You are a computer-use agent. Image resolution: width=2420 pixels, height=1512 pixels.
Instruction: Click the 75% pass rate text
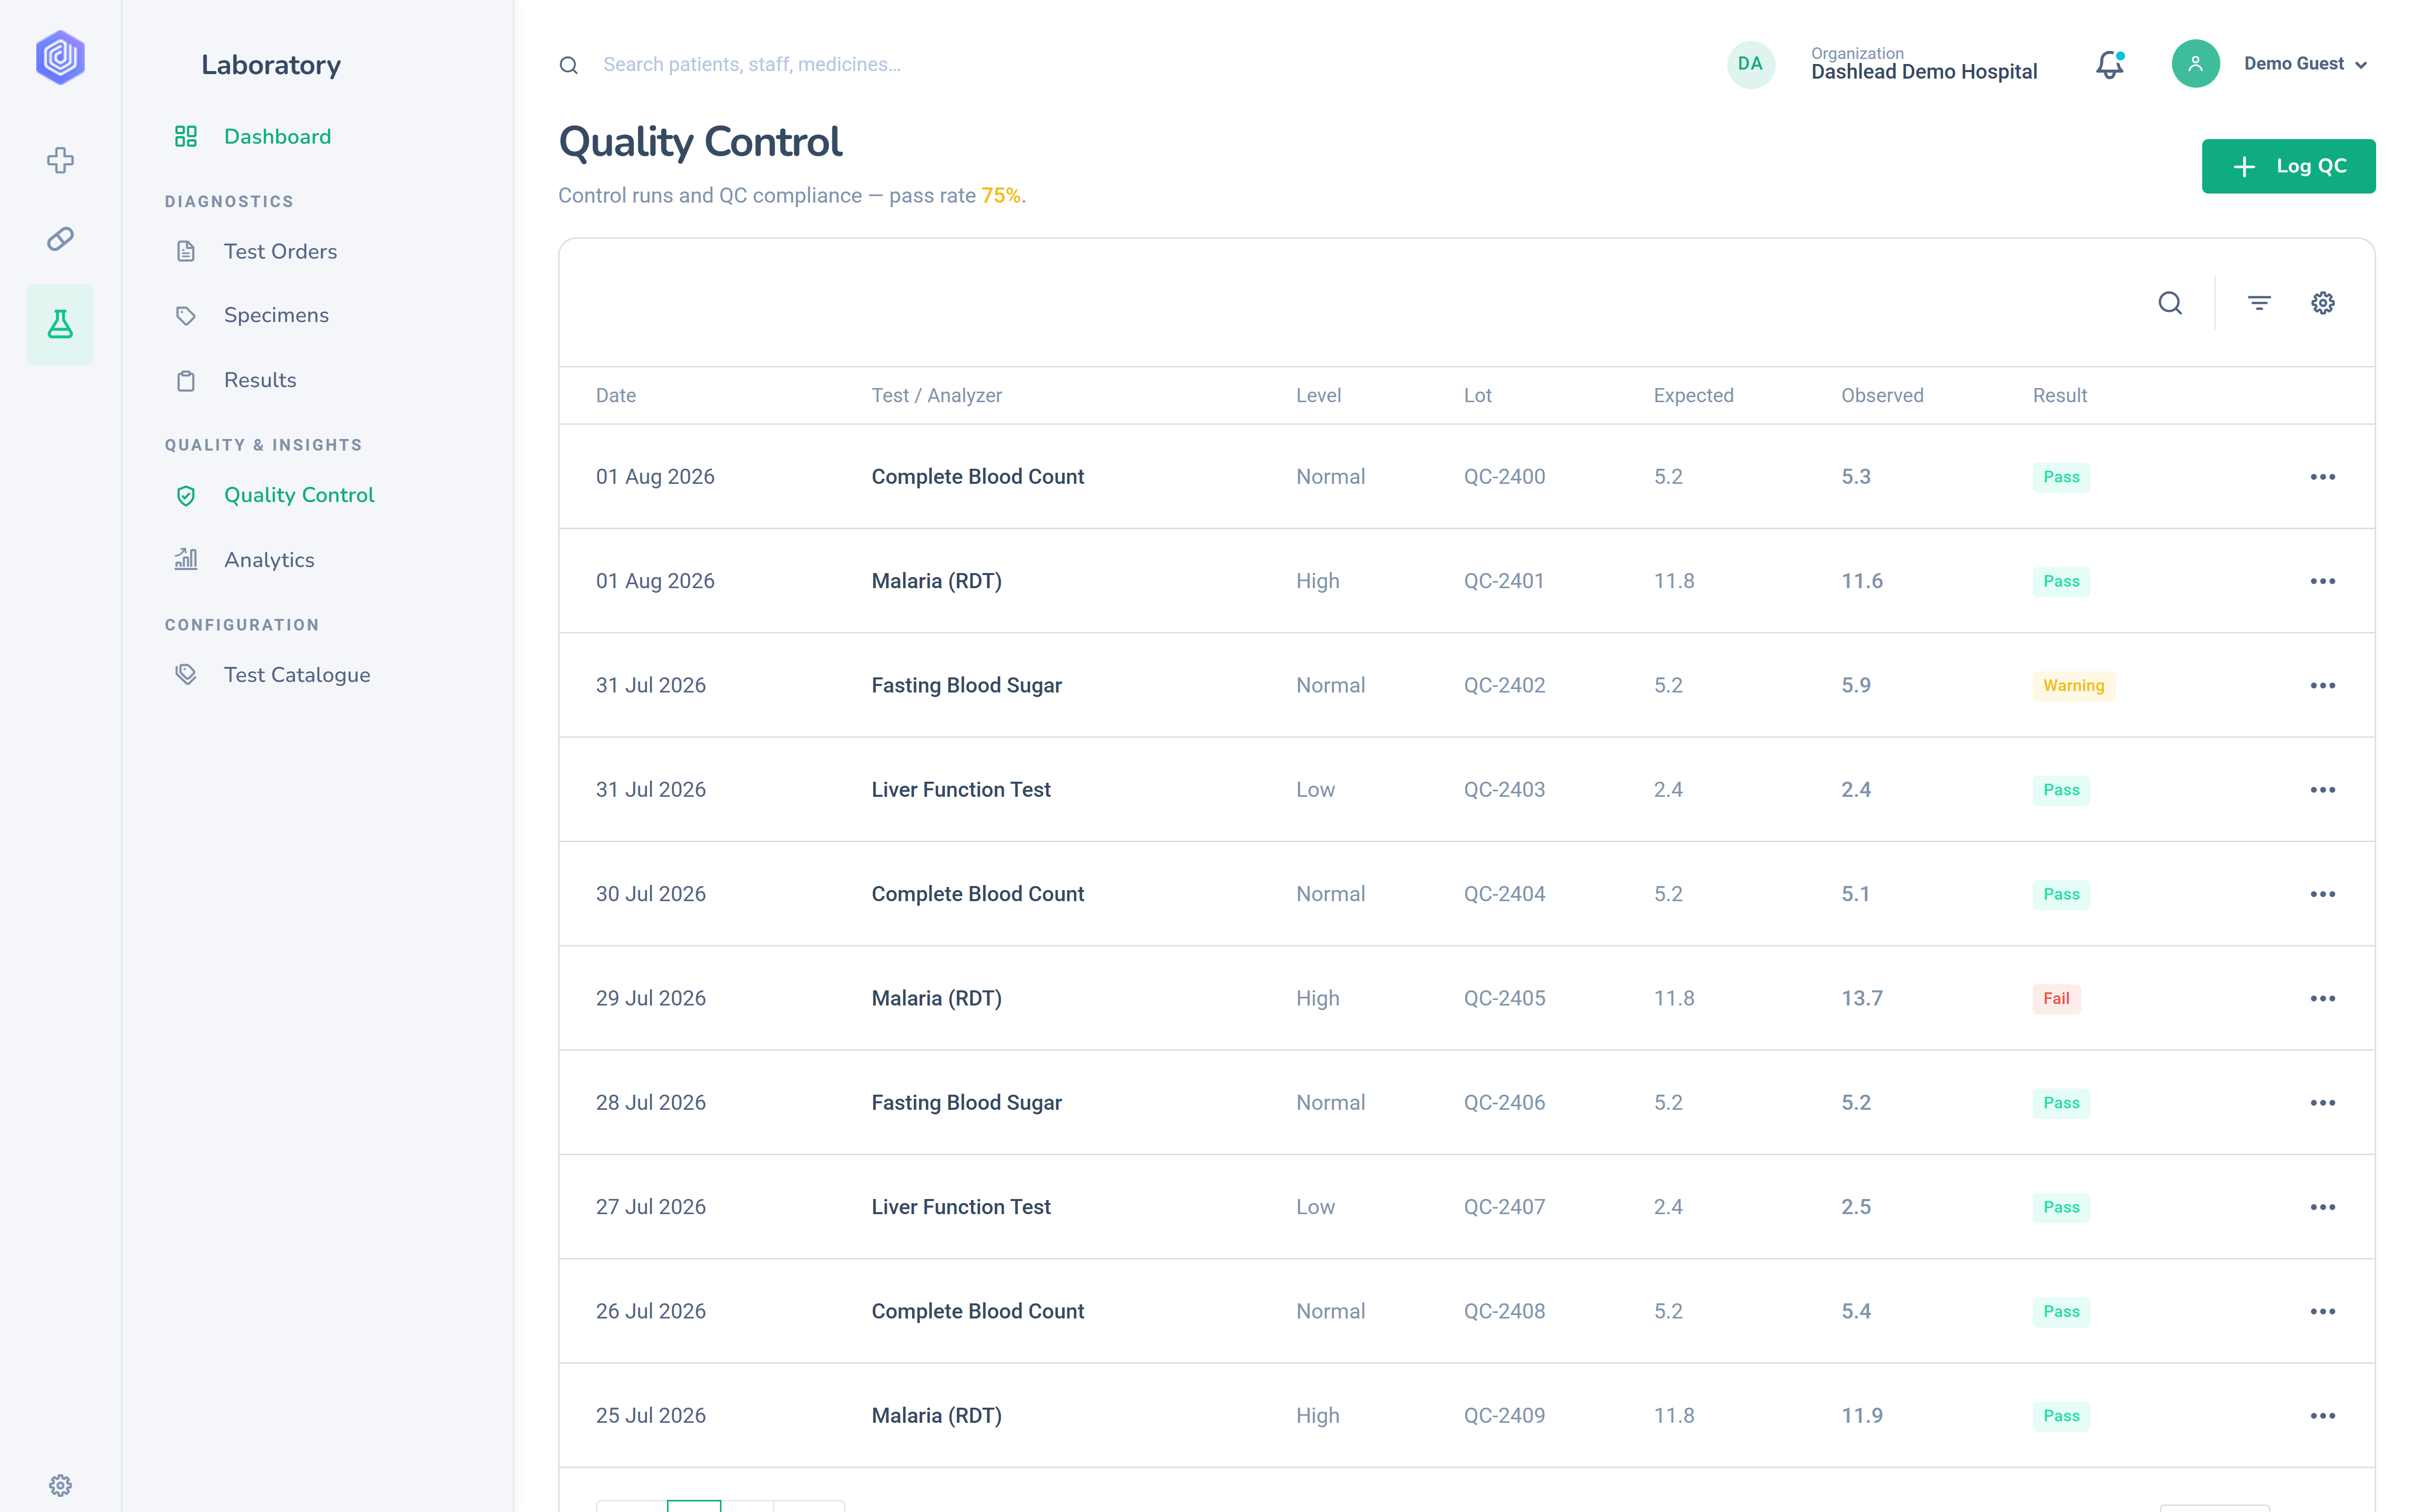click(1000, 195)
